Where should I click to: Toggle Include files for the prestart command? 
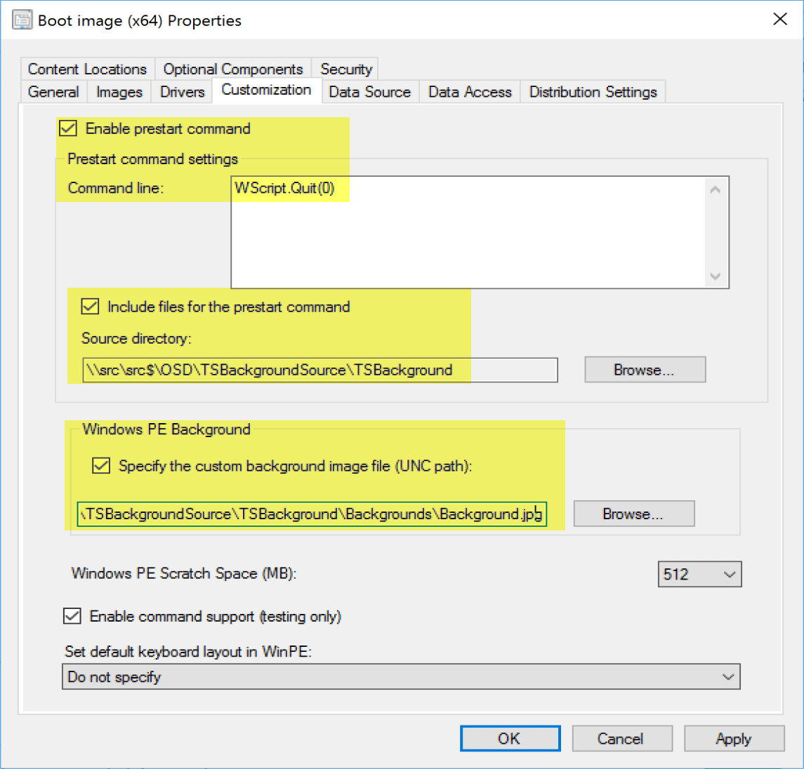90,307
